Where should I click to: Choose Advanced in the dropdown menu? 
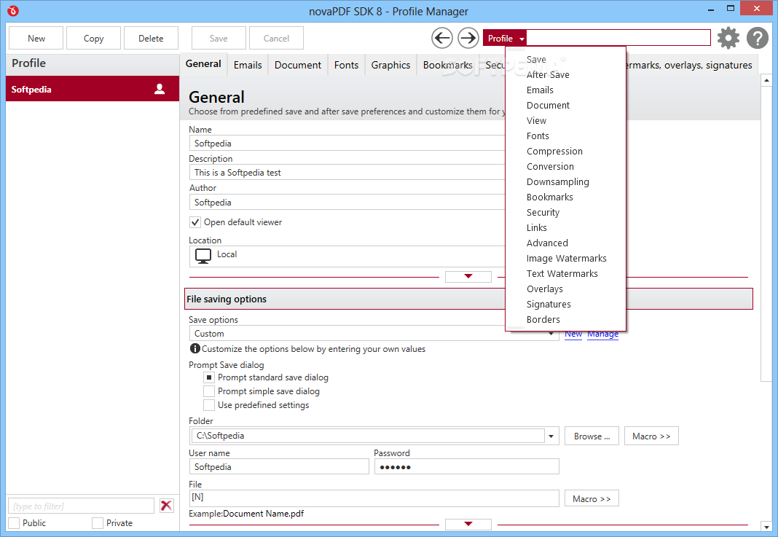547,243
